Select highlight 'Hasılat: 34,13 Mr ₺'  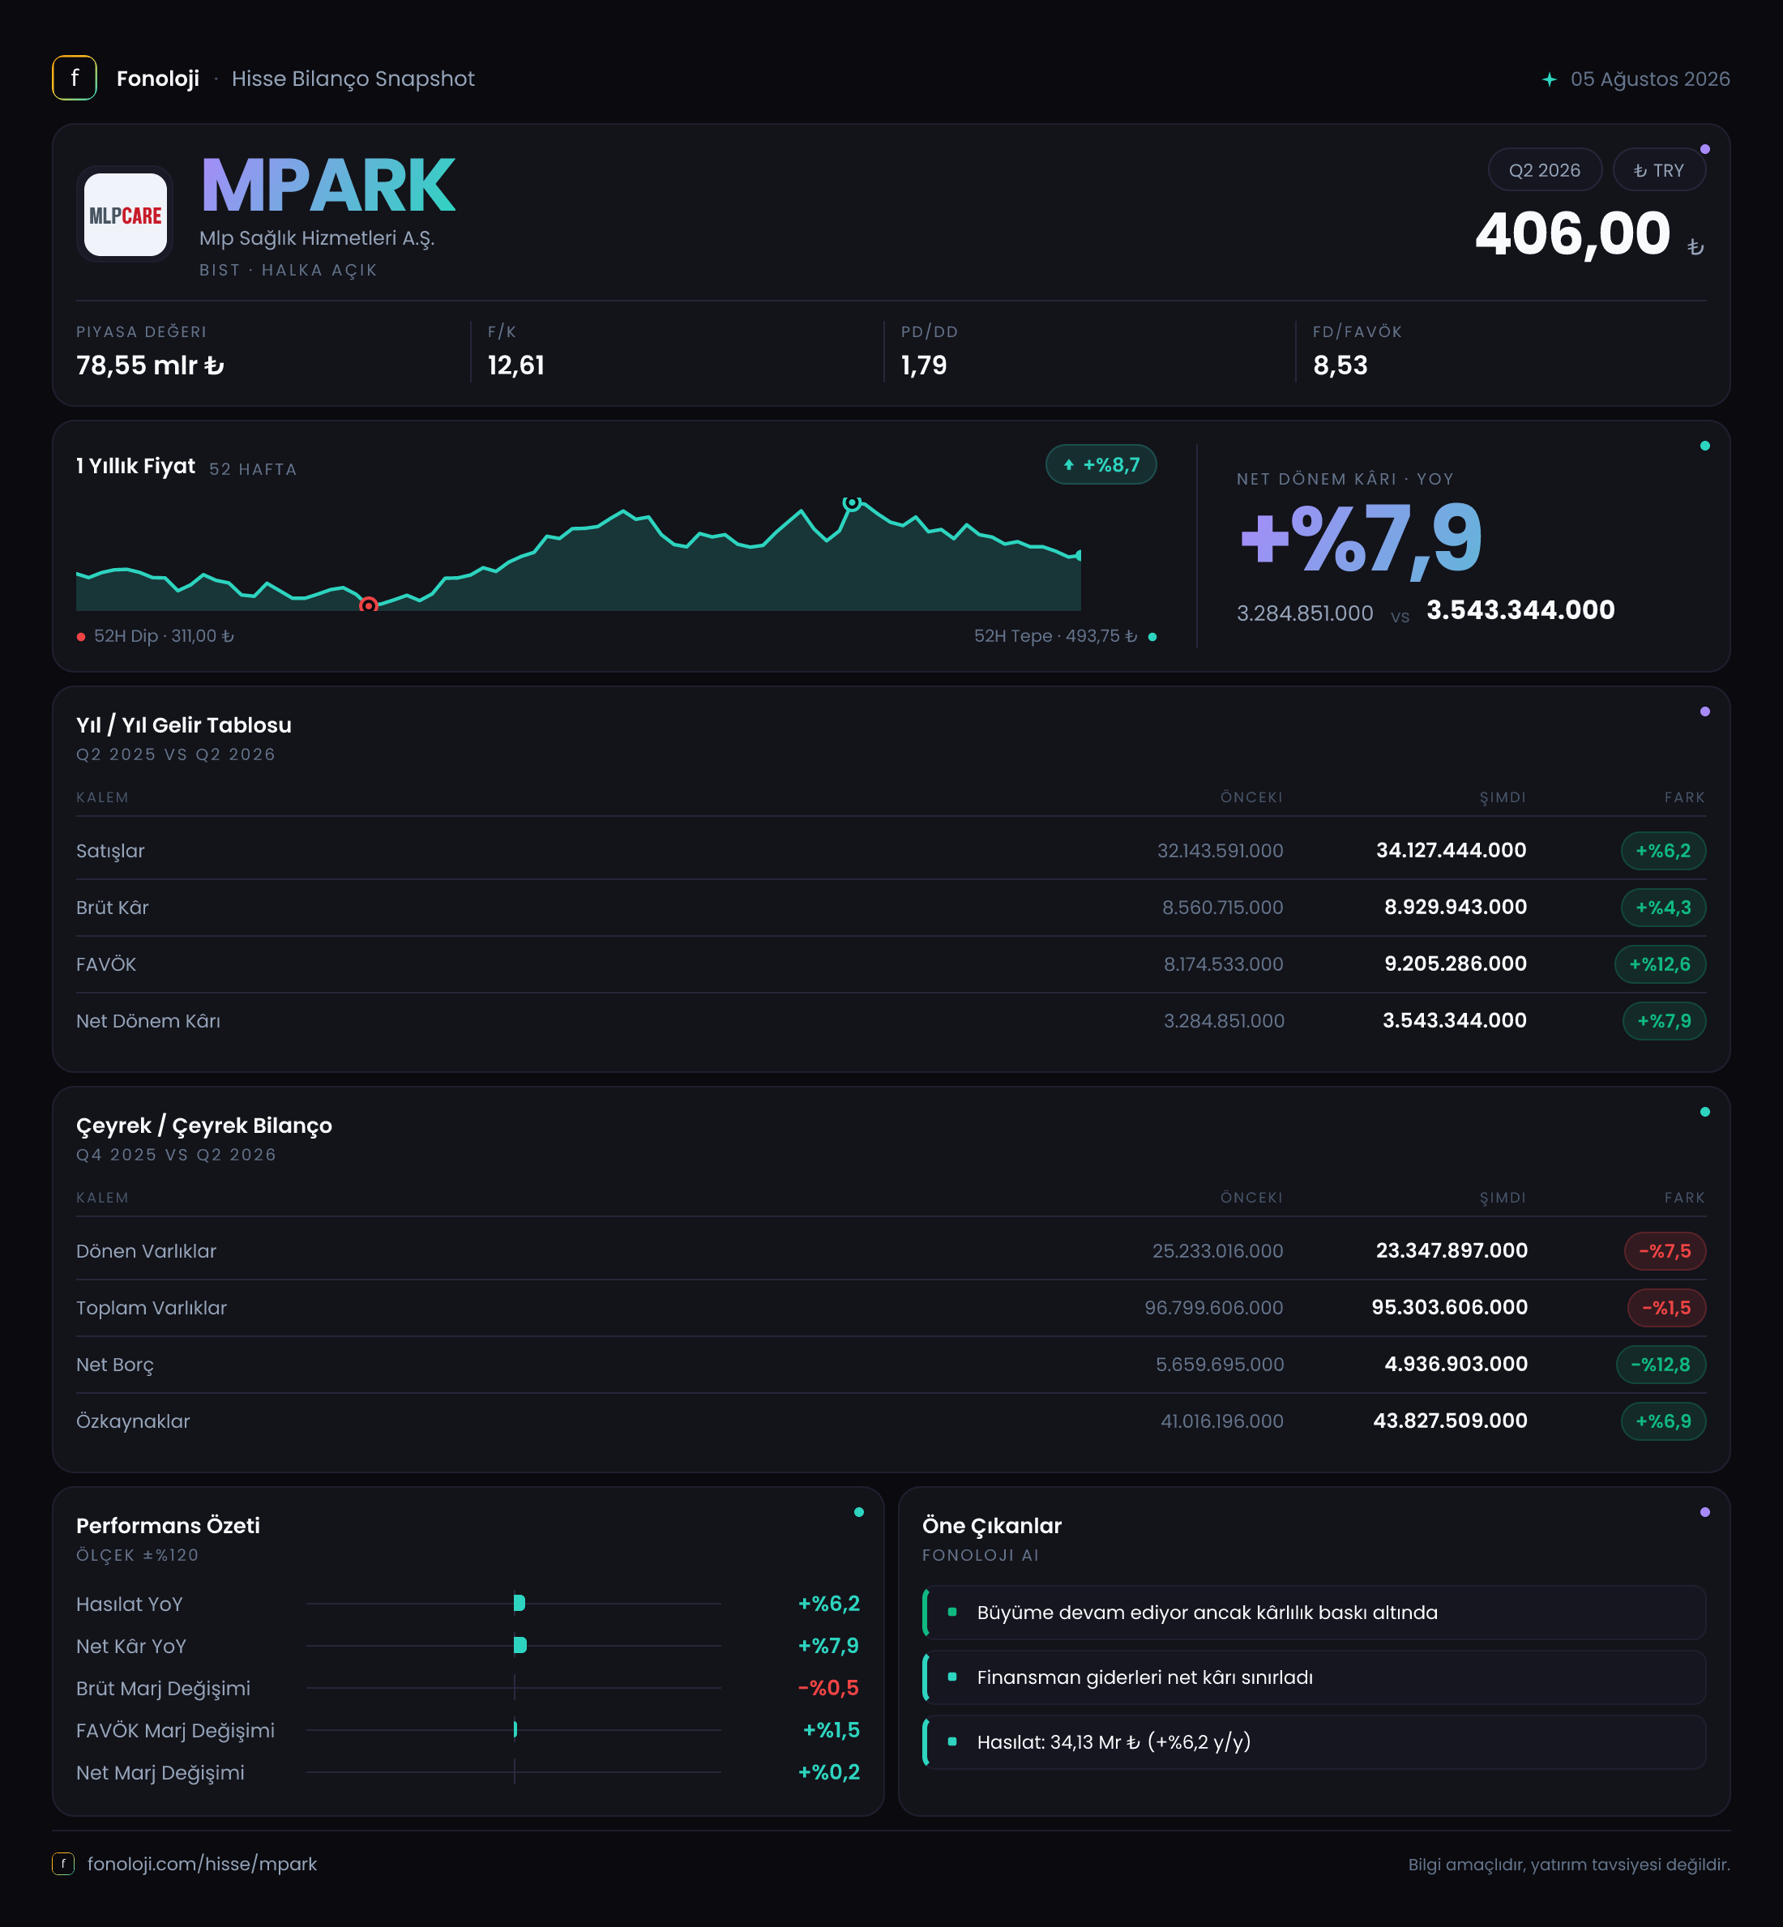1314,1741
